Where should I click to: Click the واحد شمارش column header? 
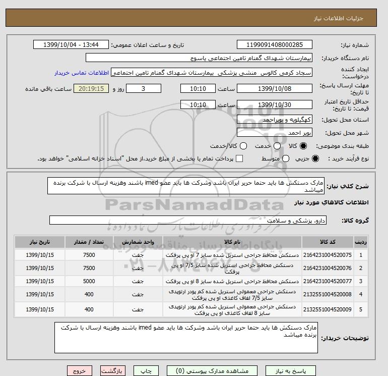point(138,242)
